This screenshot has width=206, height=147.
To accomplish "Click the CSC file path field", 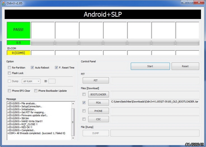I will pos(155,119).
